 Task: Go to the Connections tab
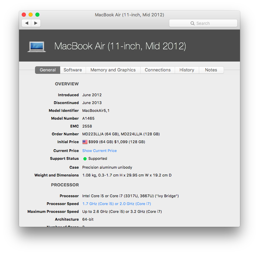(158, 70)
